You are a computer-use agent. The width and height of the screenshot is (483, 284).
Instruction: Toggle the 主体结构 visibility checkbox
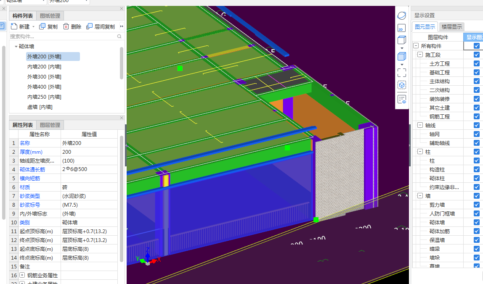click(x=477, y=81)
